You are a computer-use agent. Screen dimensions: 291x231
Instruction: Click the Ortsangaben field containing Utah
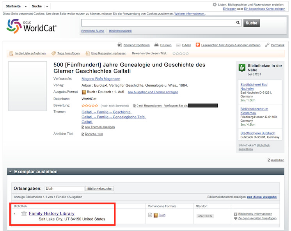64,188
